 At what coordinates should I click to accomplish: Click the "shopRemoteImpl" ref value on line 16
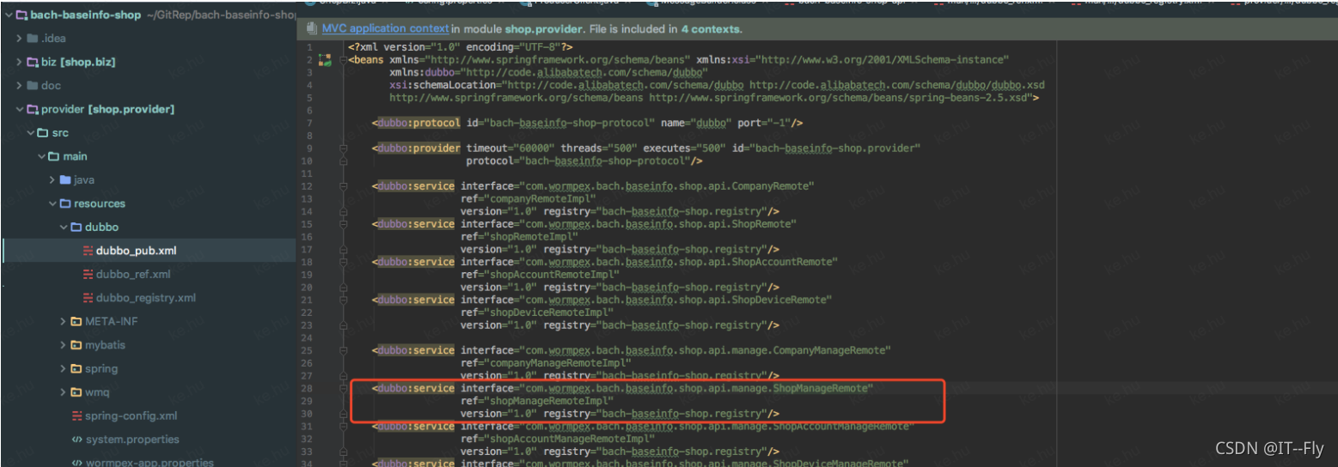tap(531, 236)
